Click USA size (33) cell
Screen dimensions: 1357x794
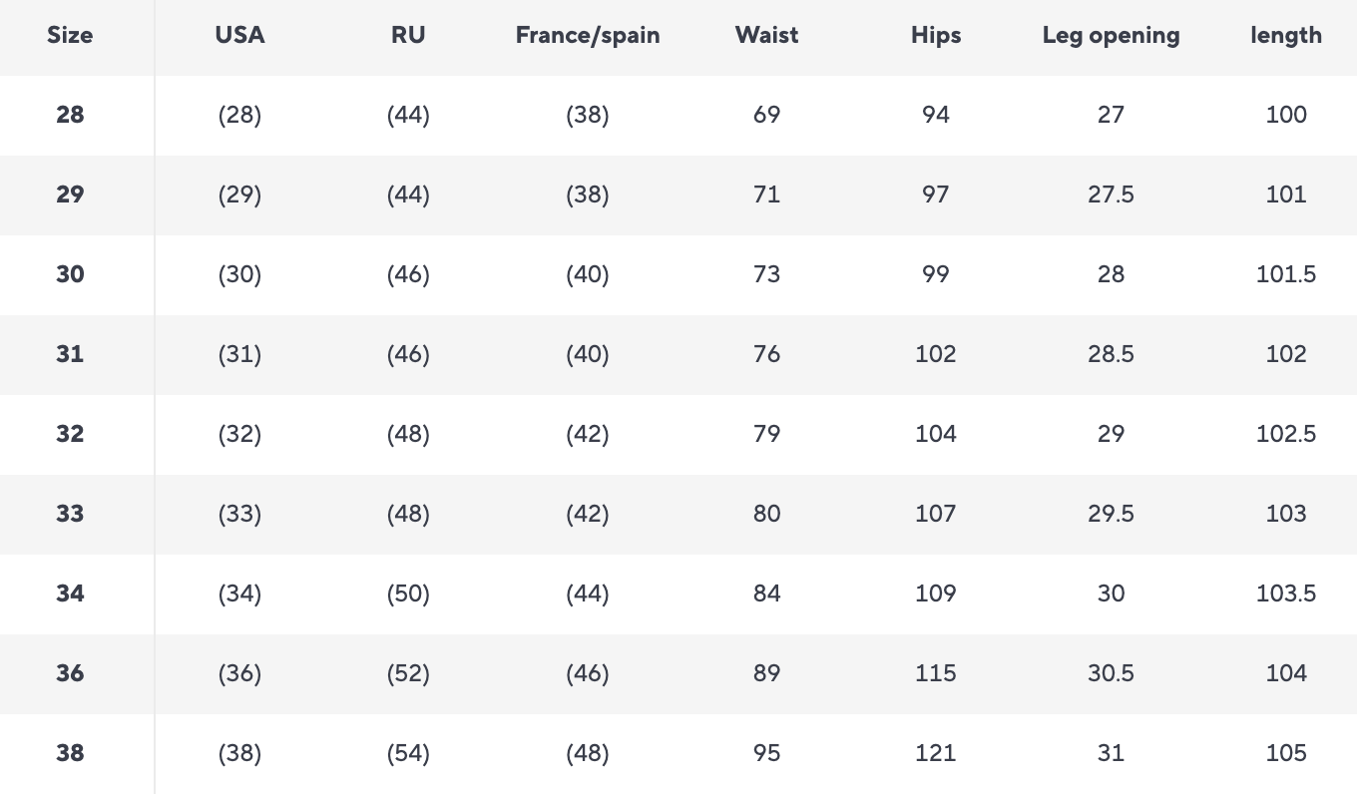(239, 514)
